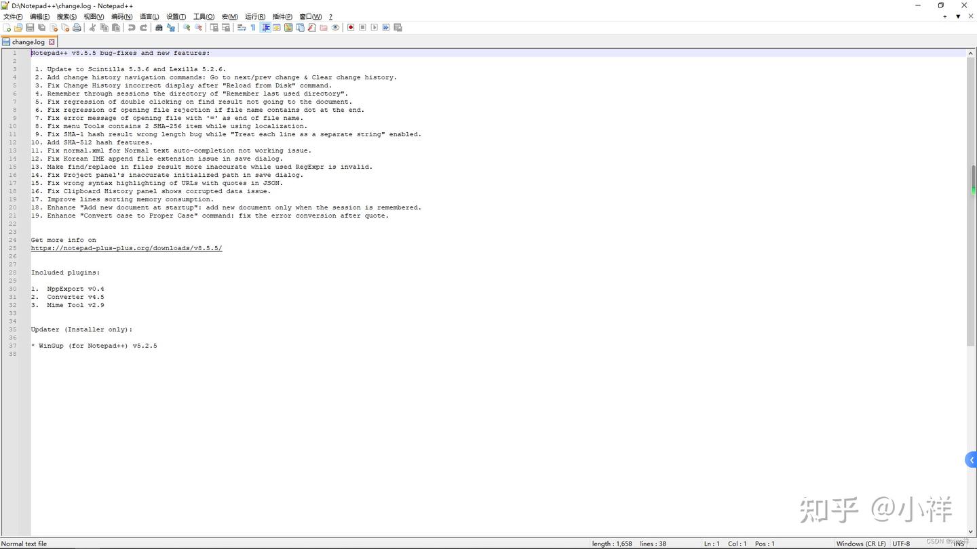This screenshot has width=977, height=549.
Task: Start macro recording with the red dot
Action: (x=351, y=28)
